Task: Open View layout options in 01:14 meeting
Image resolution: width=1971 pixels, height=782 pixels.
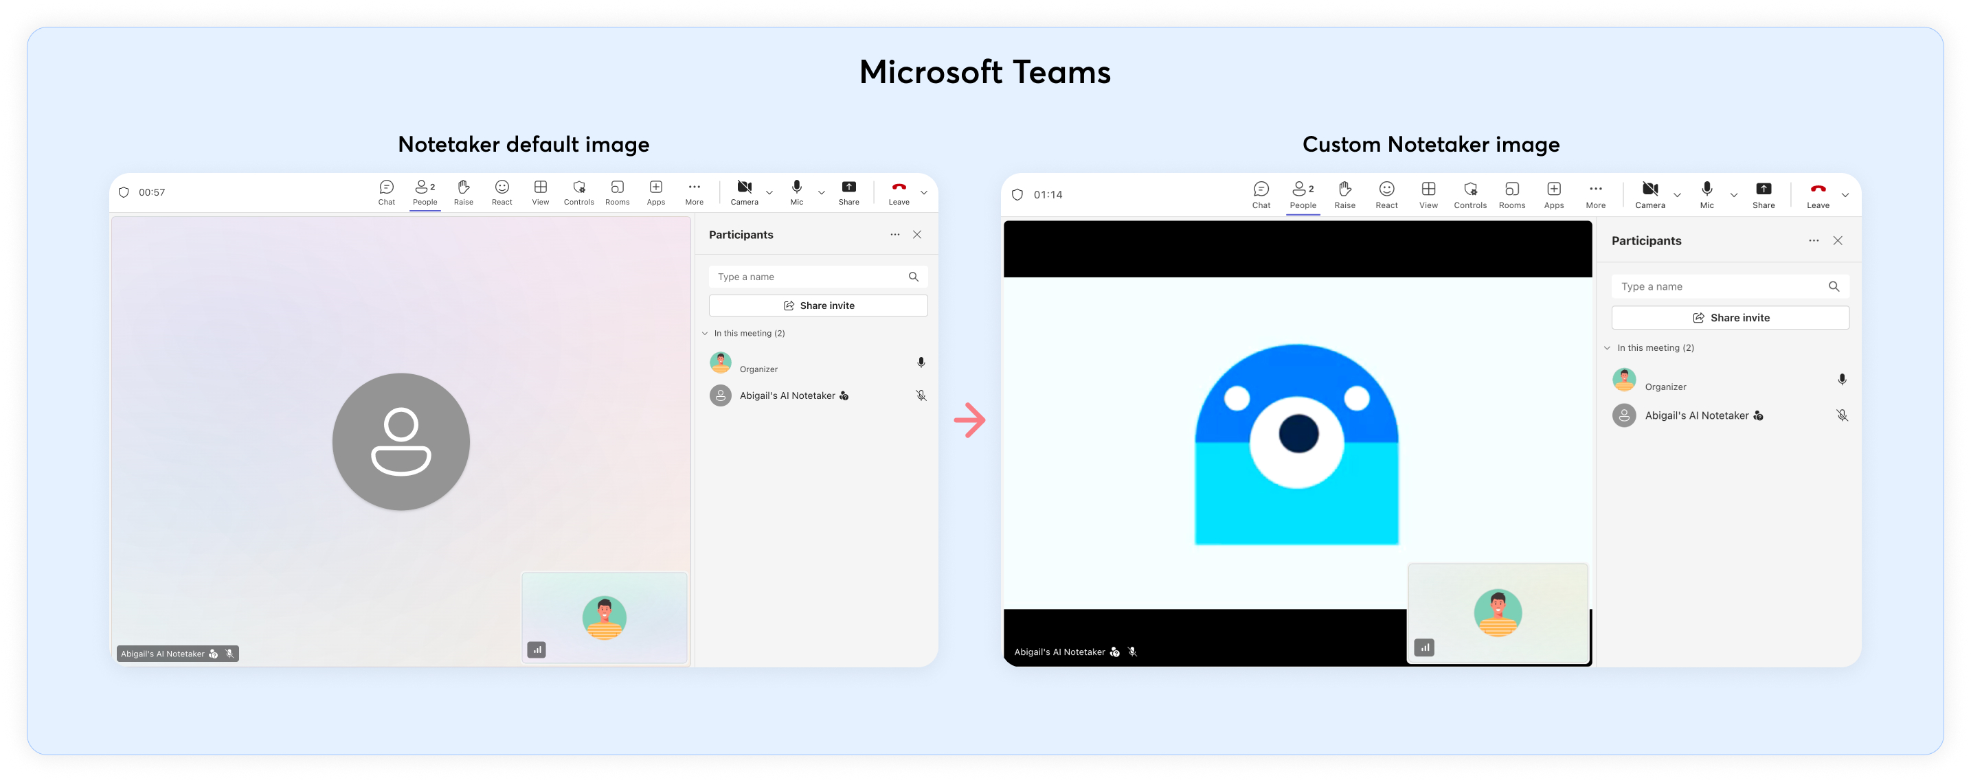Action: [1428, 194]
